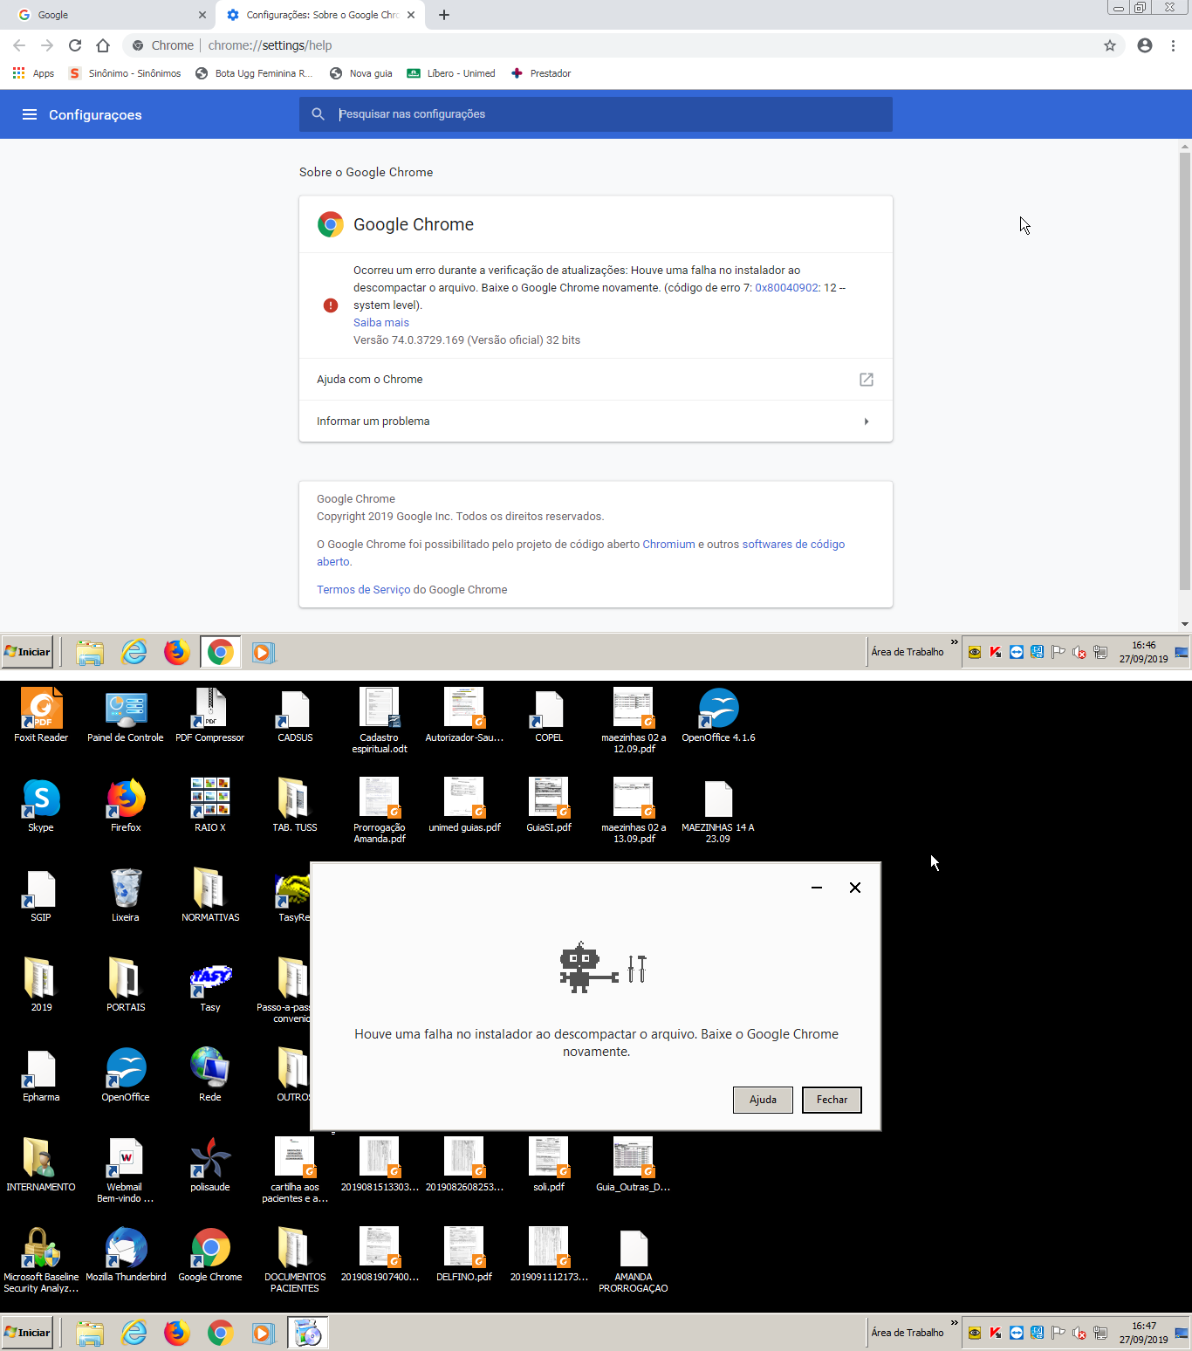
Task: Select Foxit Reader desktop icon
Action: coord(41,716)
